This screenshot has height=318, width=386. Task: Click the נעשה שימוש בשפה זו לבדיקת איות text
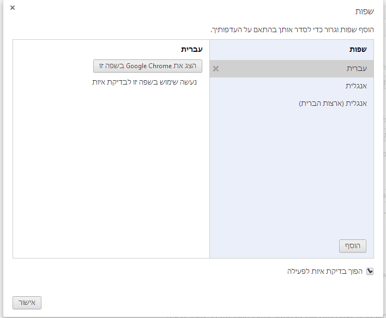click(x=144, y=82)
